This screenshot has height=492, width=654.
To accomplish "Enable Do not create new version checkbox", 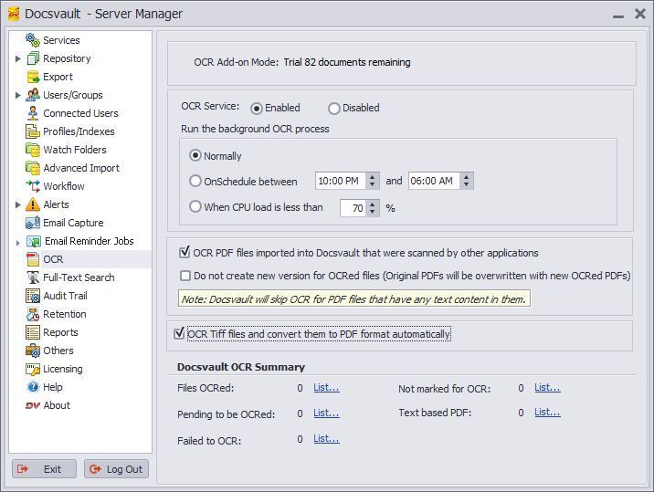I will click(185, 276).
